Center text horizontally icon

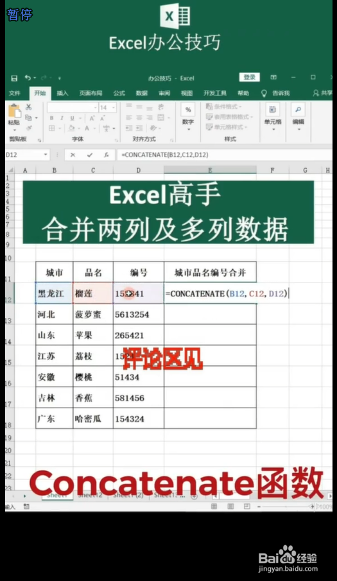pos(139,118)
